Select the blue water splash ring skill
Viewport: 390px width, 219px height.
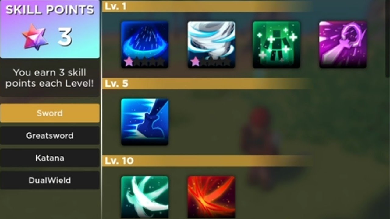point(145,44)
